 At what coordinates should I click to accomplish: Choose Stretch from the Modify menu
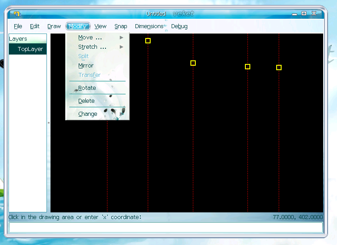pyautogui.click(x=97, y=47)
